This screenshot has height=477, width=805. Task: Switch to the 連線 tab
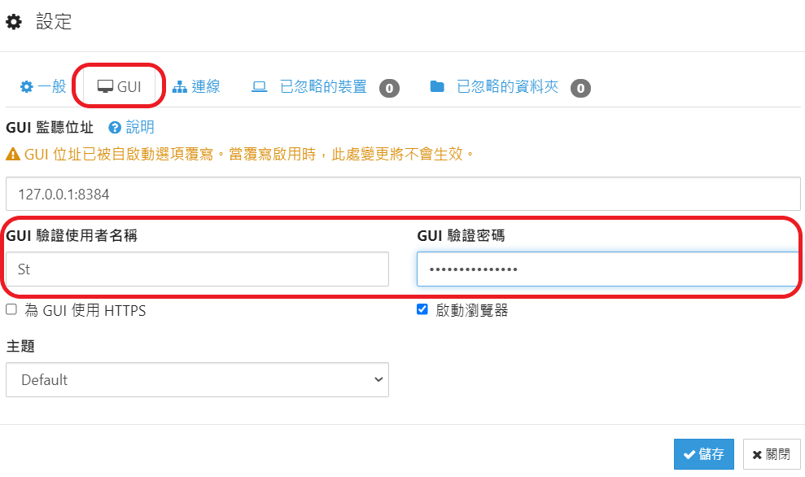coord(196,87)
